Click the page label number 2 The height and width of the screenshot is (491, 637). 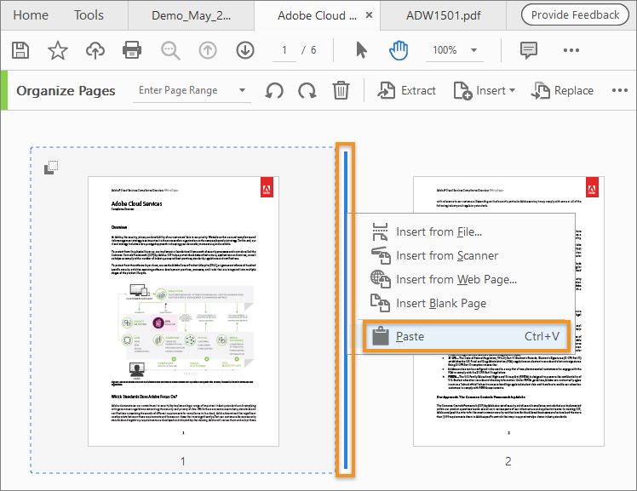[x=508, y=461]
